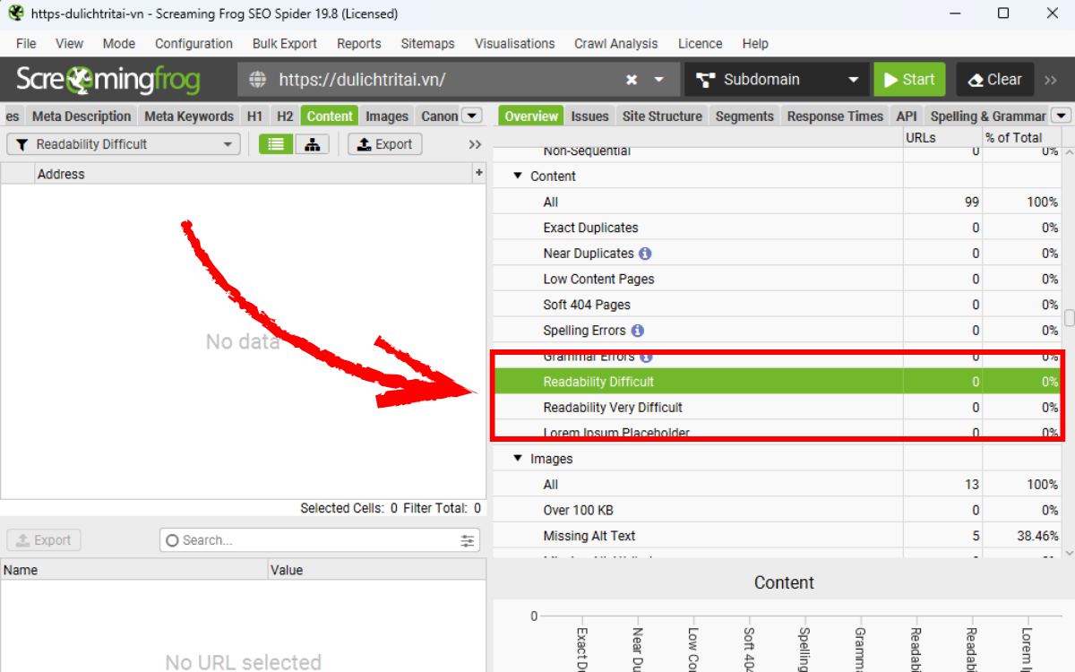1075x672 pixels.
Task: Select the Missing Alt Text row
Action: pyautogui.click(x=589, y=536)
